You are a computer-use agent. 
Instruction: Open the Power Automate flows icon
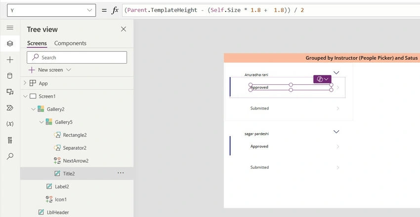[10, 108]
